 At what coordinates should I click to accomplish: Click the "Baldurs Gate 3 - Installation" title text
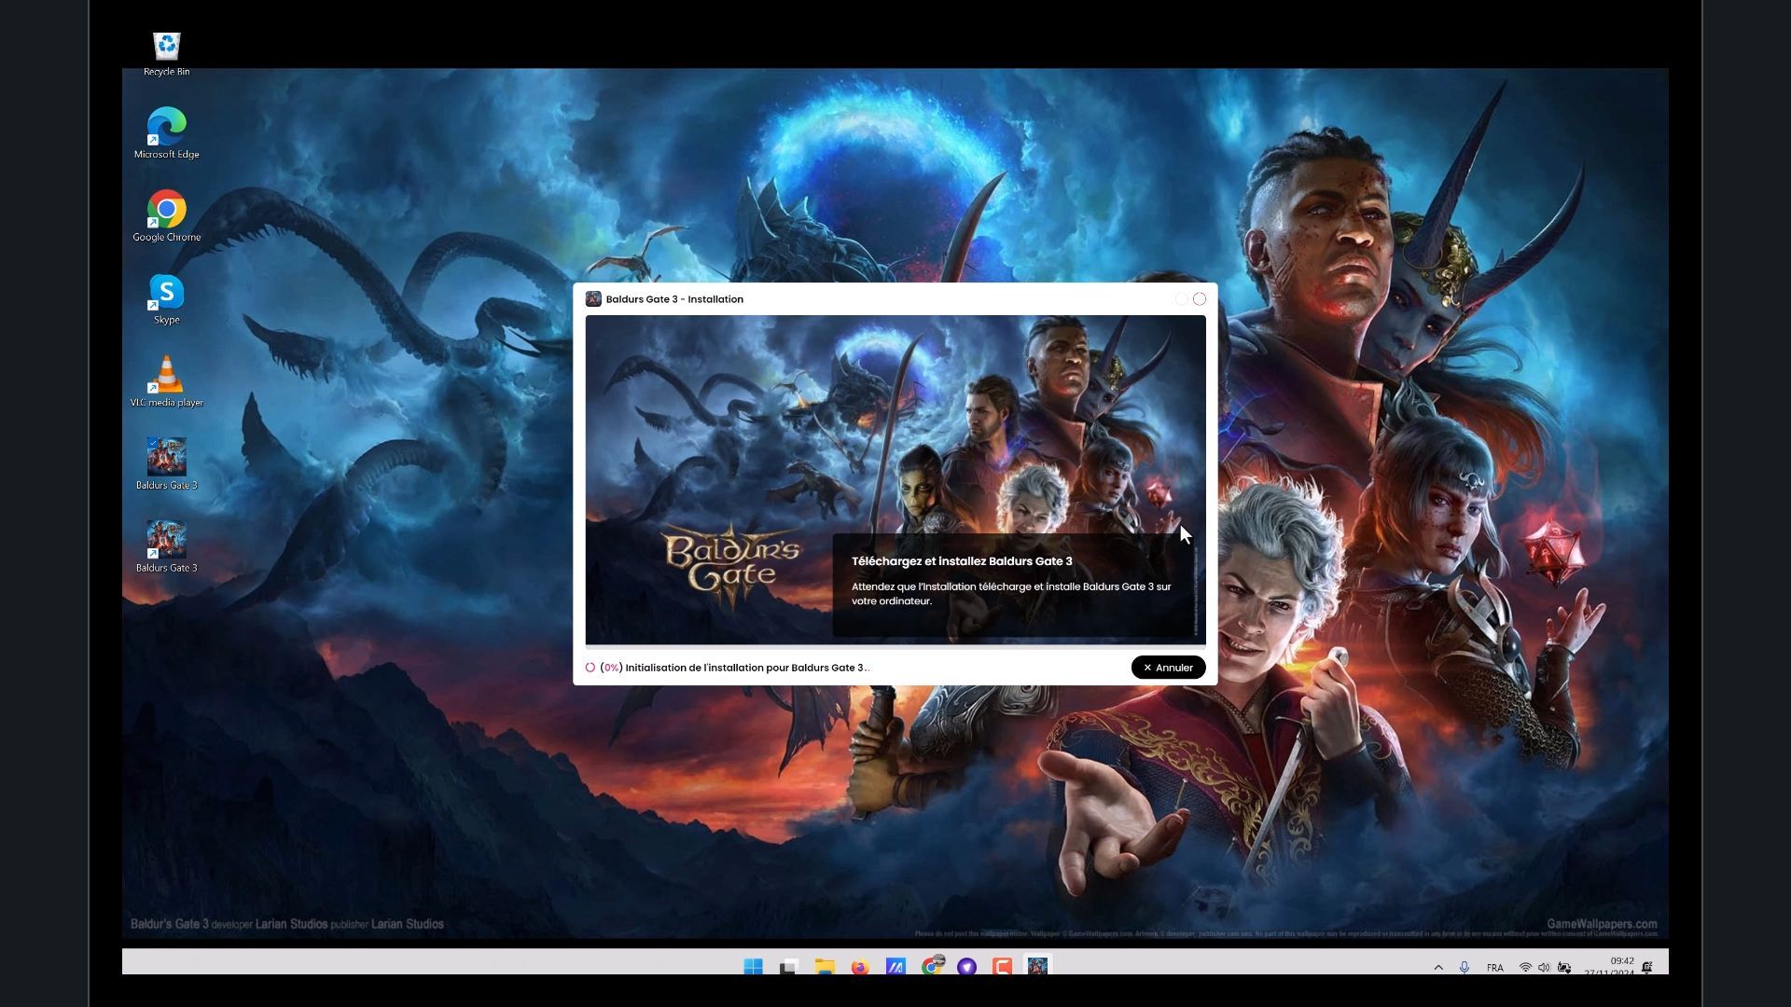674,299
